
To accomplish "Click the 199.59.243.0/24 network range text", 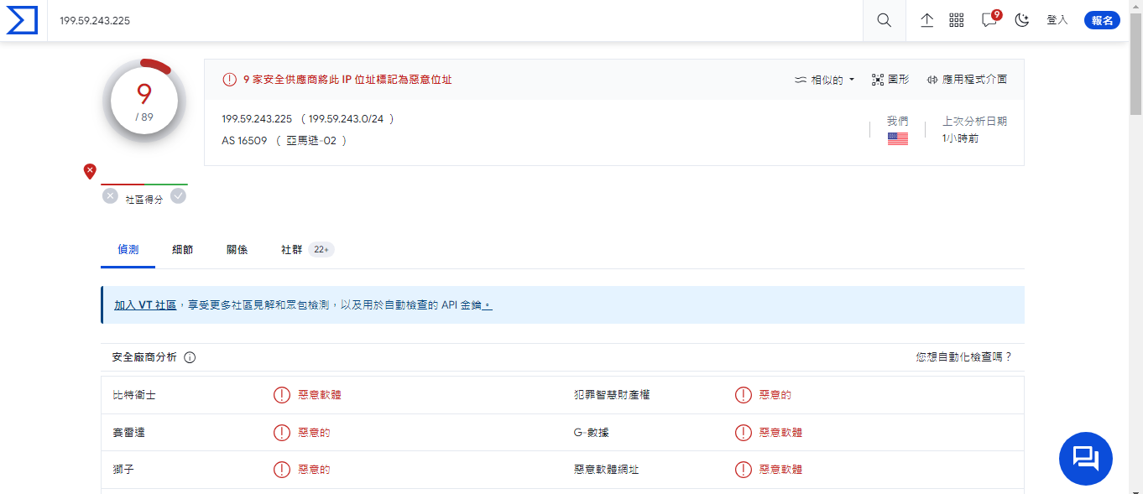I will pyautogui.click(x=347, y=119).
